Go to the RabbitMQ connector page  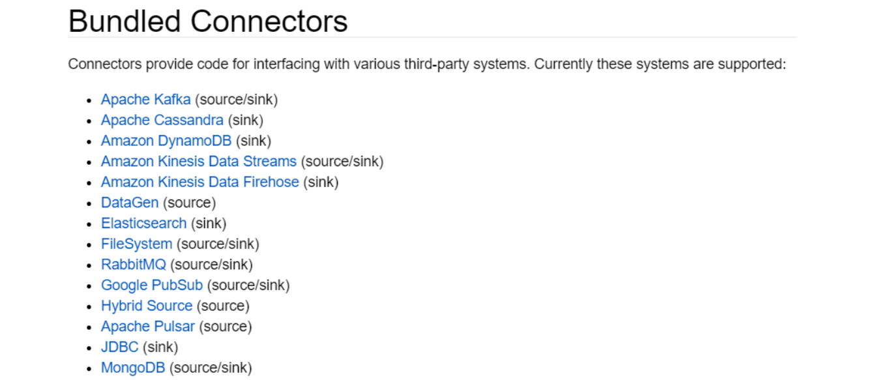[x=134, y=265]
